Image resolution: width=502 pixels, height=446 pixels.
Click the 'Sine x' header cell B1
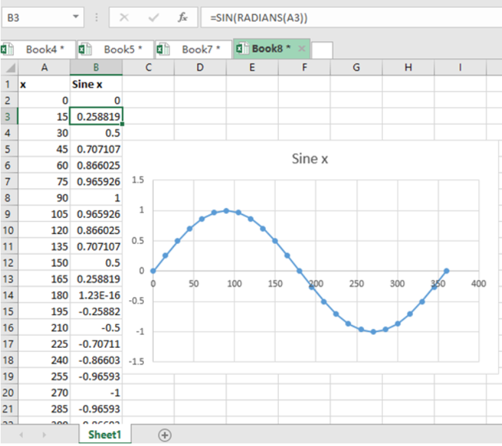[96, 84]
